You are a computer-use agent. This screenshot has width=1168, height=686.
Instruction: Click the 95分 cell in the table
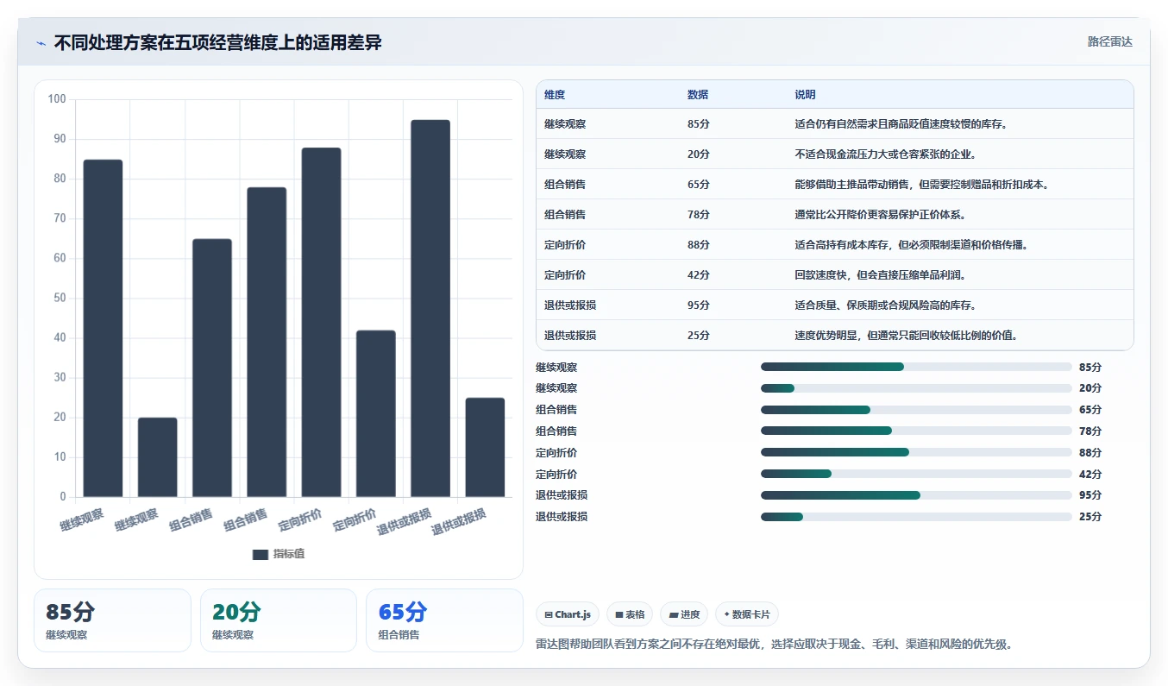click(699, 305)
